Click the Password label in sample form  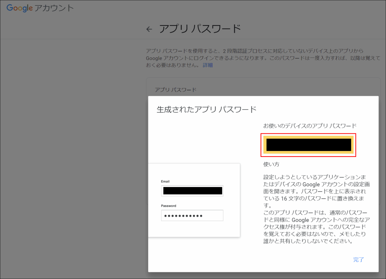pos(169,206)
